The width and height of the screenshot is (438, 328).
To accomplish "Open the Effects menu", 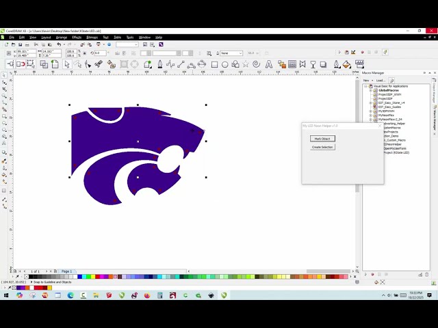I will (x=77, y=38).
